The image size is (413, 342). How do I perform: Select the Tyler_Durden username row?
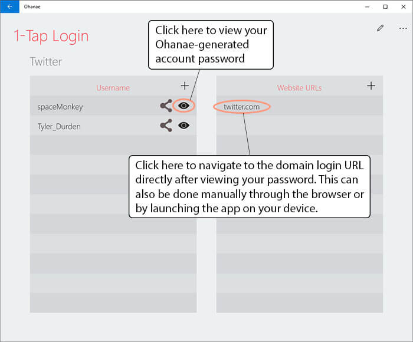pyautogui.click(x=113, y=126)
